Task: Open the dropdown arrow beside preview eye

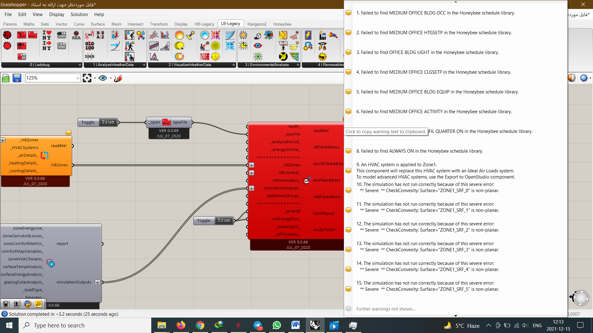Action: click(111, 78)
